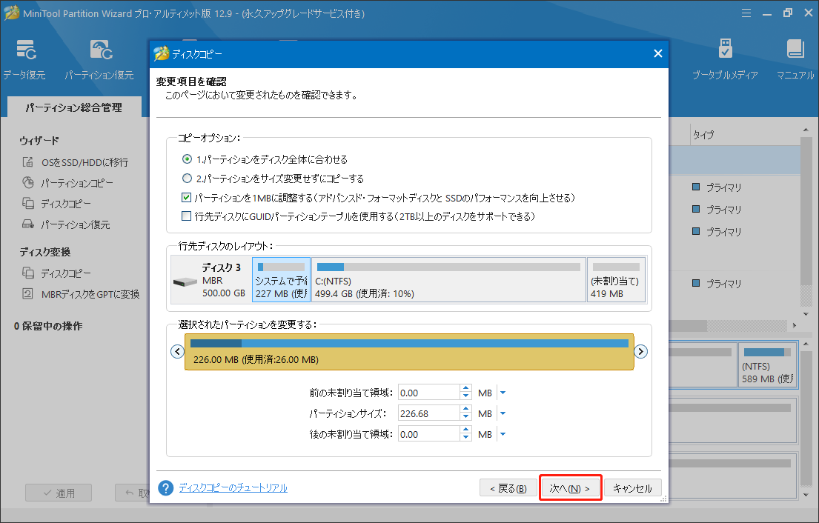
Task: Open the Manual (マニュアル) icon
Action: tap(795, 49)
